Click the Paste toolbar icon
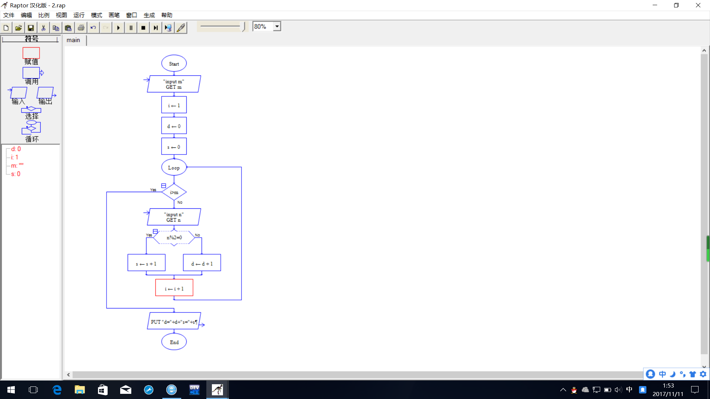Screen dimensions: 710x399 [68, 28]
